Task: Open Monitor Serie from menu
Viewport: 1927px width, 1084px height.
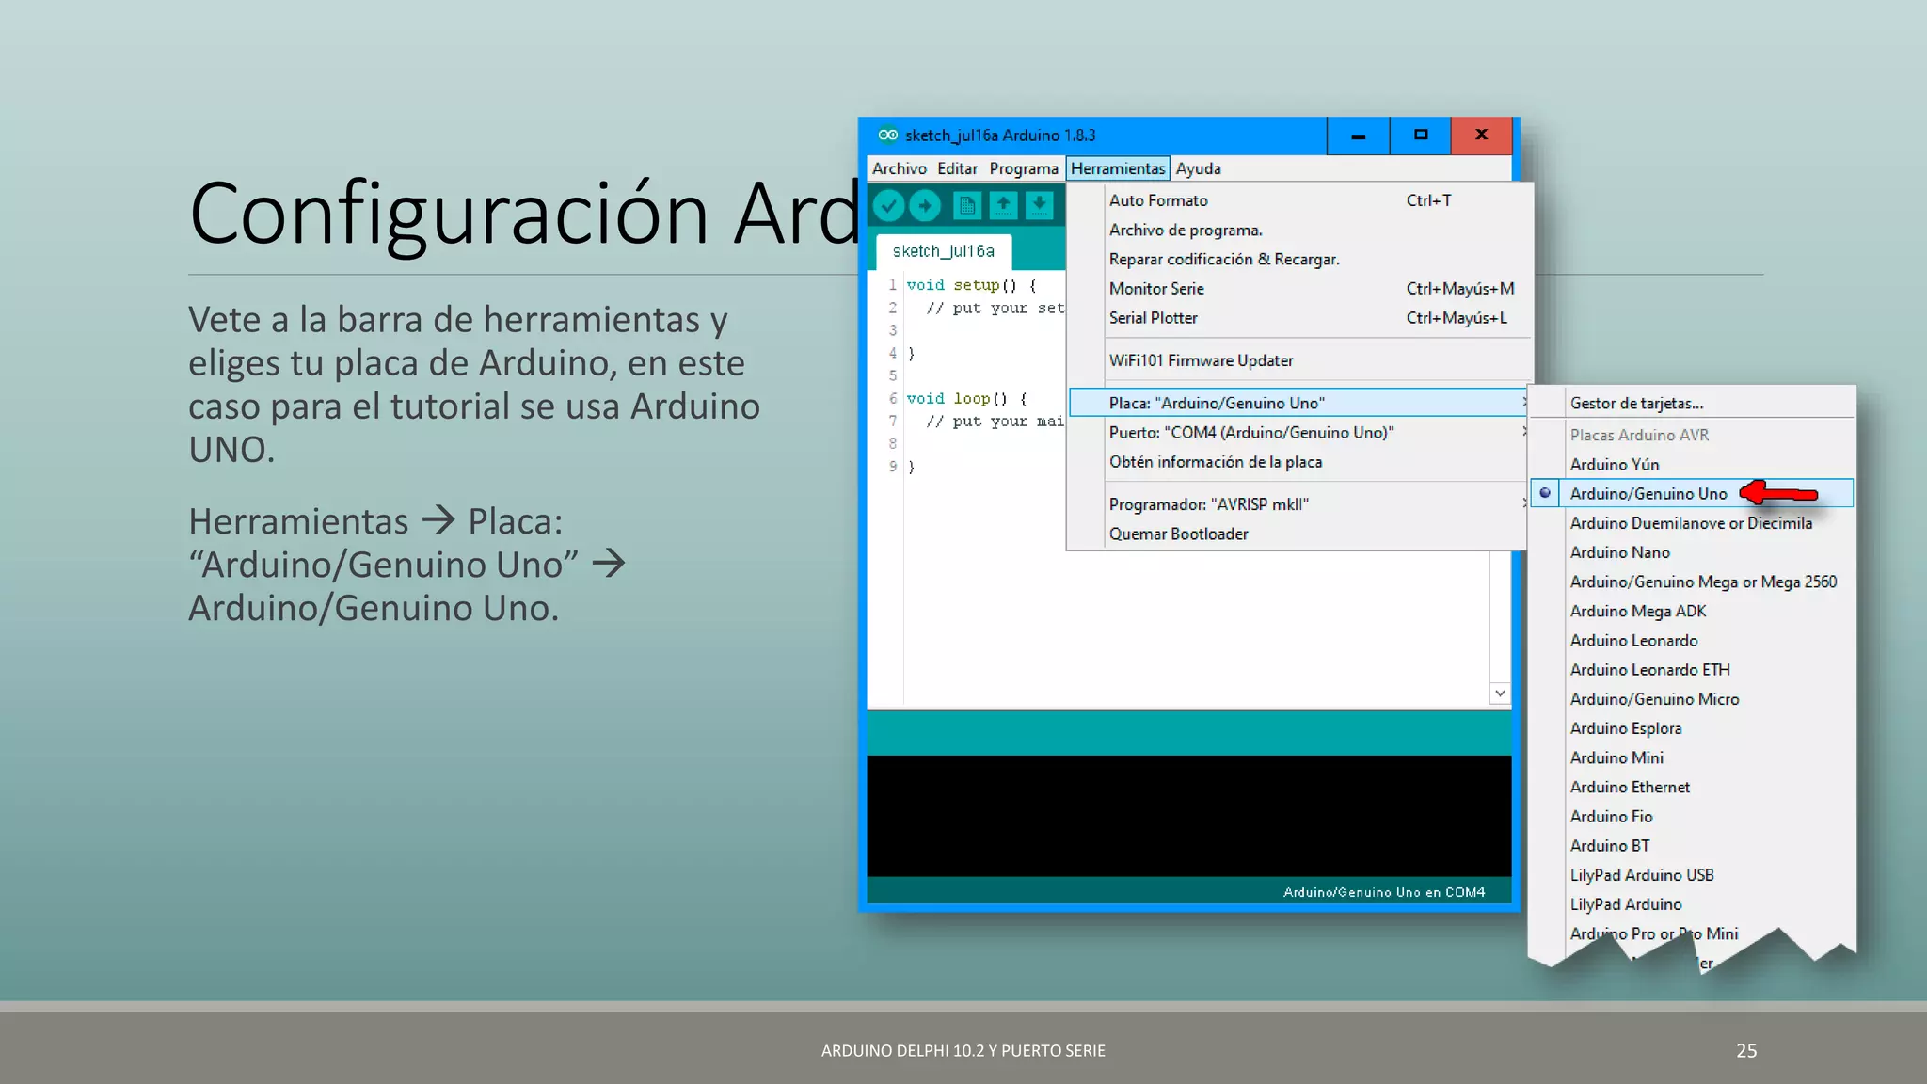Action: [x=1298, y=289]
